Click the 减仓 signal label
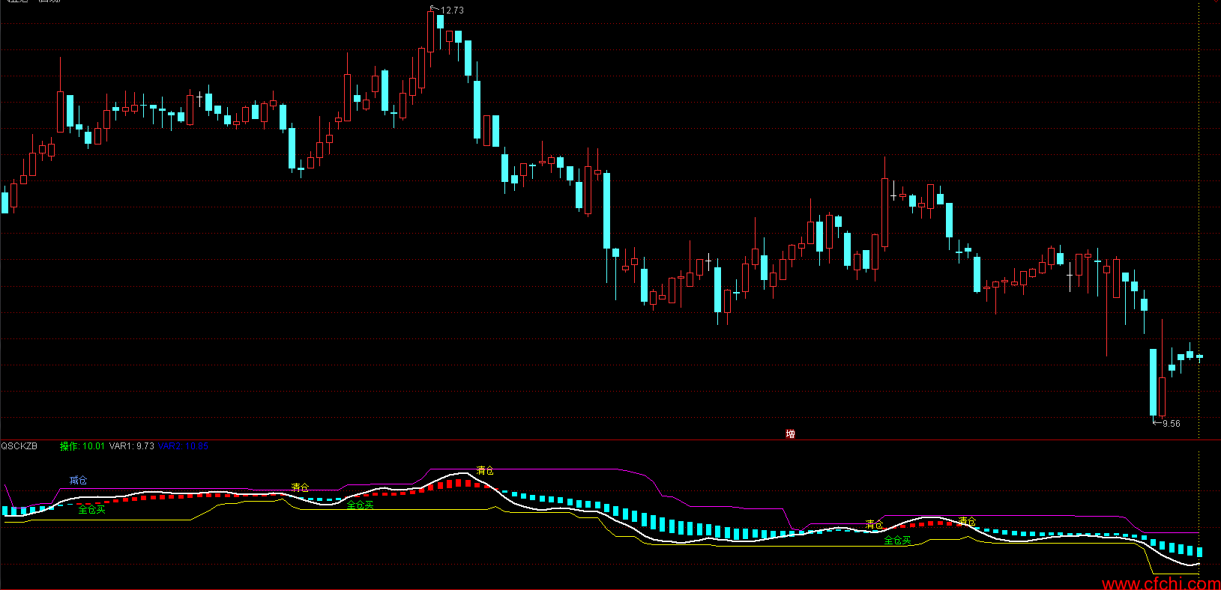1221x590 pixels. point(78,481)
